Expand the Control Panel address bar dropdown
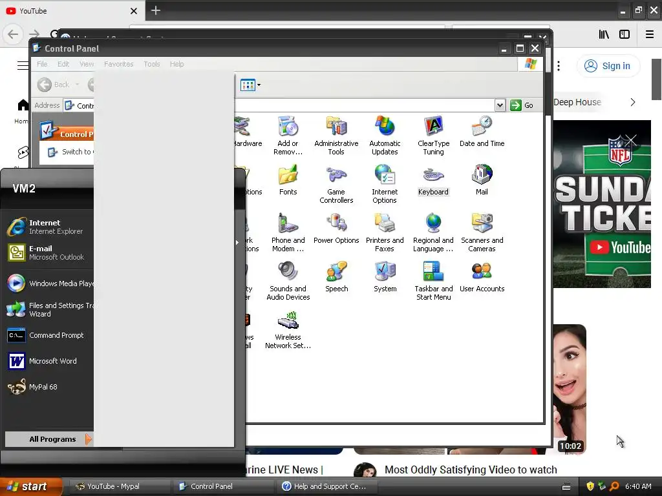 500,105
